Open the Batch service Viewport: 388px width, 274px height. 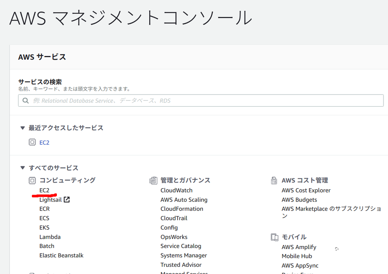[x=47, y=246]
